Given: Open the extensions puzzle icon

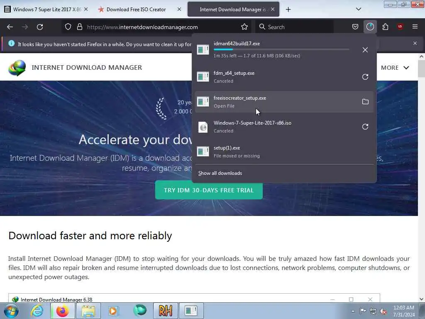Looking at the screenshot, I should [x=385, y=27].
